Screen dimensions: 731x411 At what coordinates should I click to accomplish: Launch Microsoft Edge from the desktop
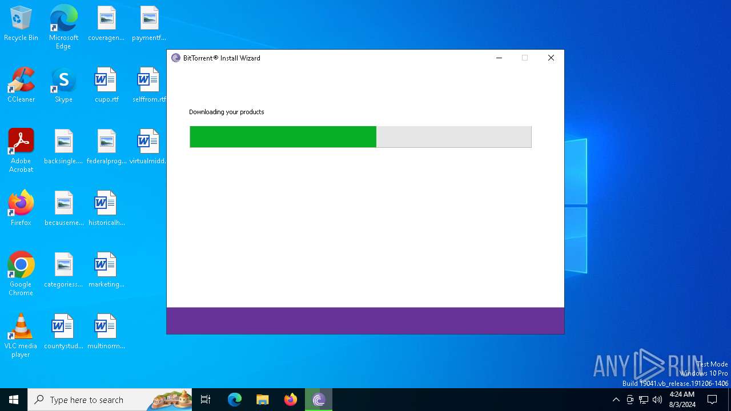63,27
